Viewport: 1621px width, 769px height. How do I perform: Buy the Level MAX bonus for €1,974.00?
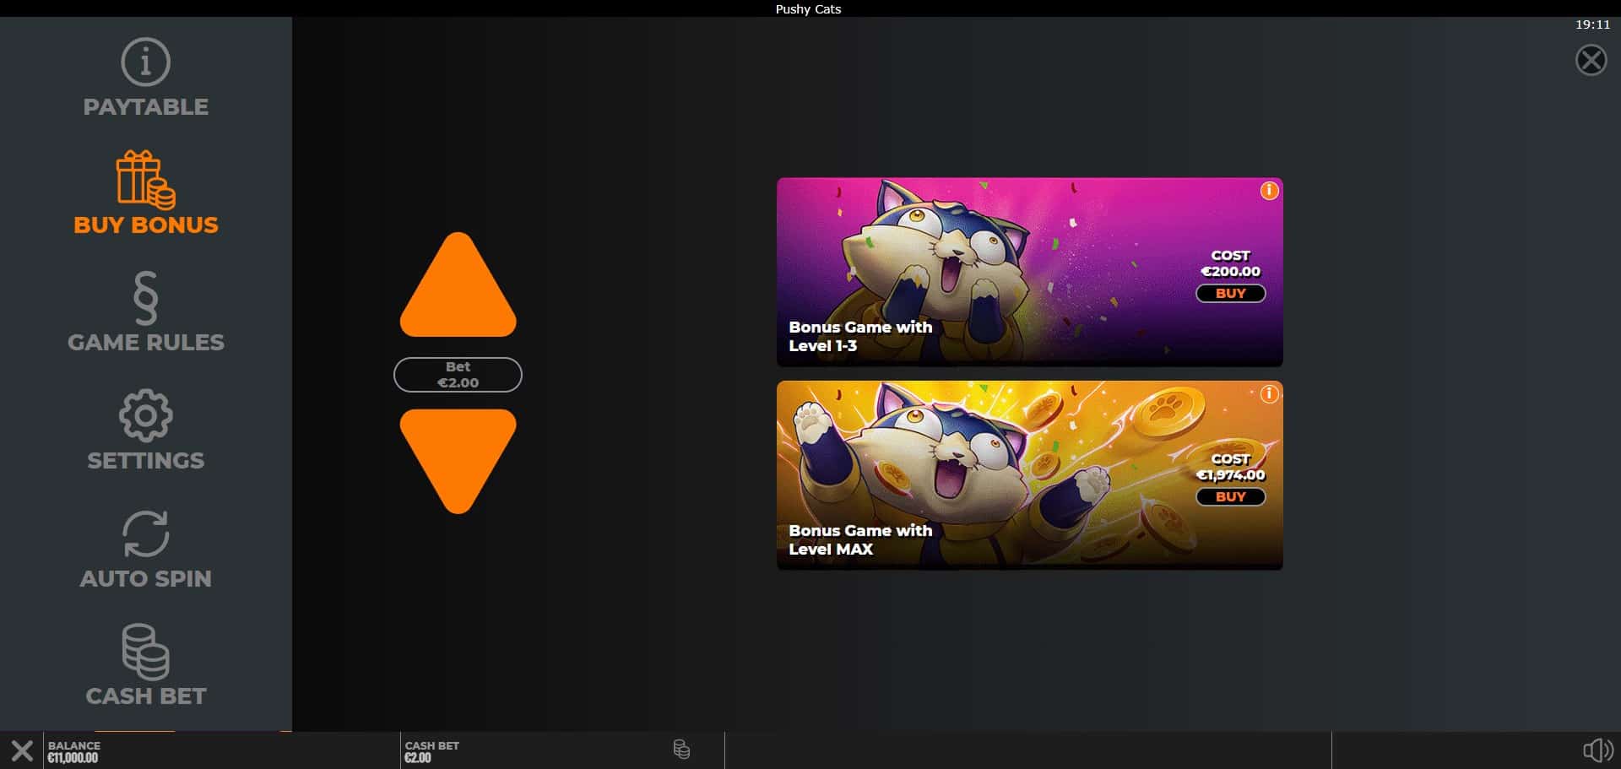click(1230, 497)
